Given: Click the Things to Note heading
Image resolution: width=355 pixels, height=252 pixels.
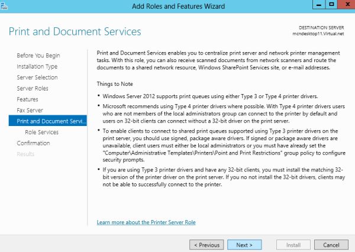Looking at the screenshot, I should (115, 84).
